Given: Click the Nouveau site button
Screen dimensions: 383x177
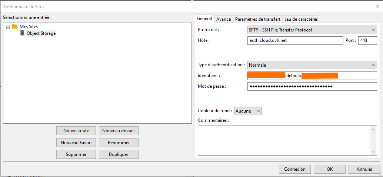Looking at the screenshot, I should click(x=76, y=131).
